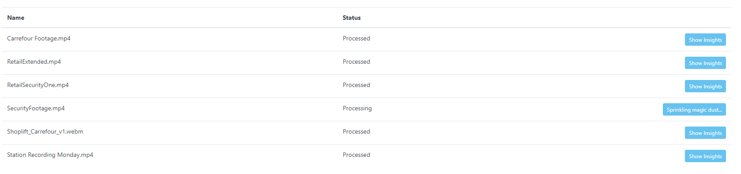Show insights for Shoplift_Carrefour_v1.webm
The image size is (741, 174).
705,133
